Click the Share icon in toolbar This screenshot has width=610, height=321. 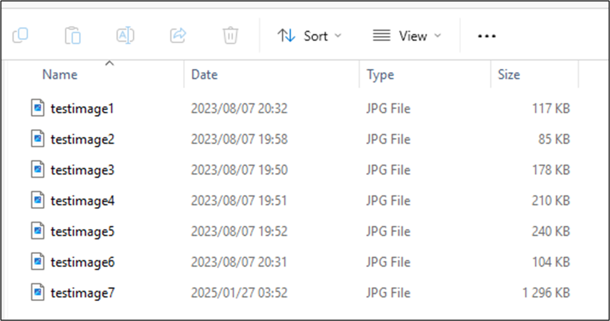(178, 36)
